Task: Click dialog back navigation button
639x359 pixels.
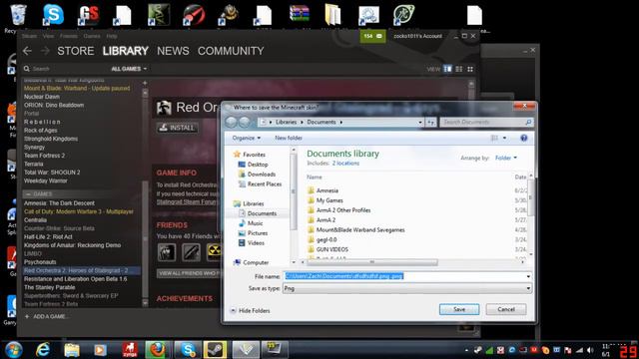Action: 231,122
